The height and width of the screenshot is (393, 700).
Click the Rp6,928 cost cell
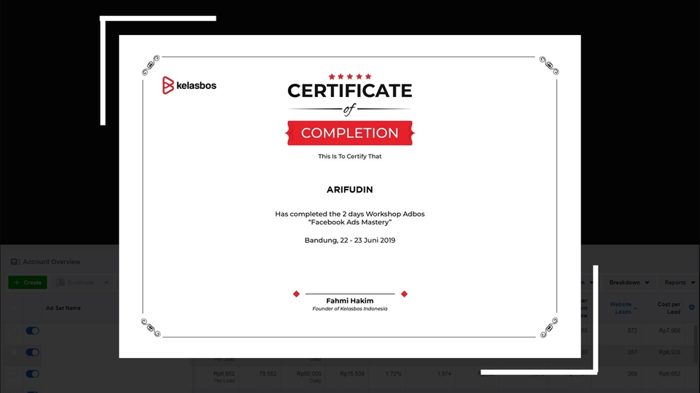pos(669,352)
